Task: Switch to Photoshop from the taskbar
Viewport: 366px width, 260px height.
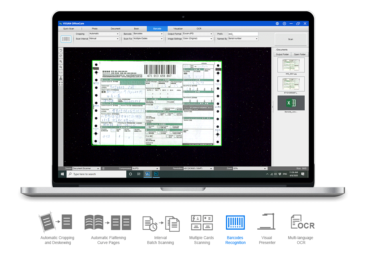Action: (x=156, y=174)
